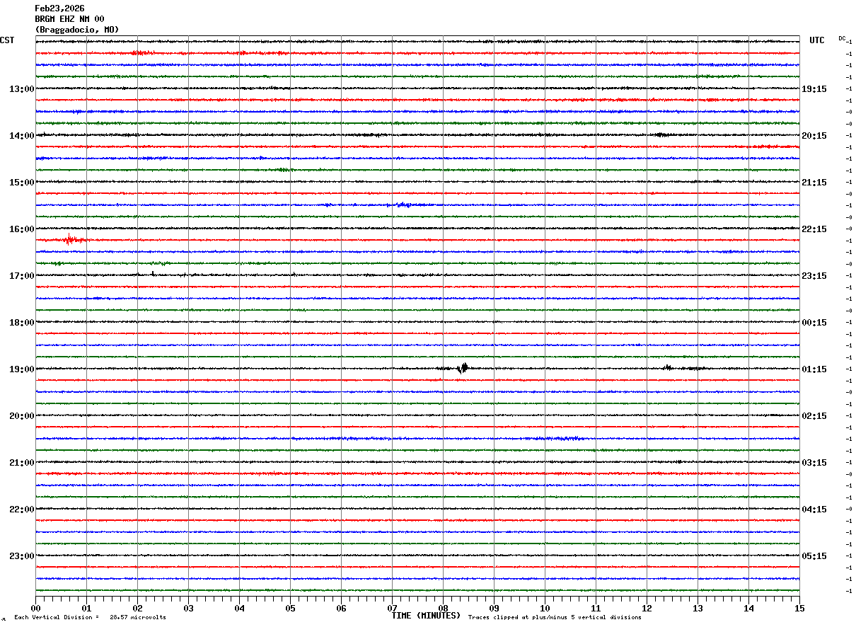The height and width of the screenshot is (627, 856).
Task: Select the 13:00 CST time label
Action: point(21,89)
